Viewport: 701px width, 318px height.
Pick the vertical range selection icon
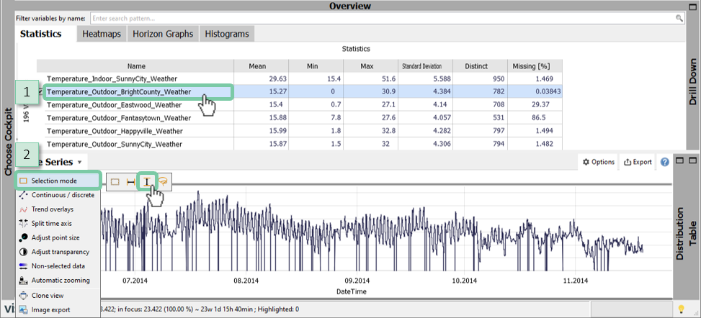[147, 182]
